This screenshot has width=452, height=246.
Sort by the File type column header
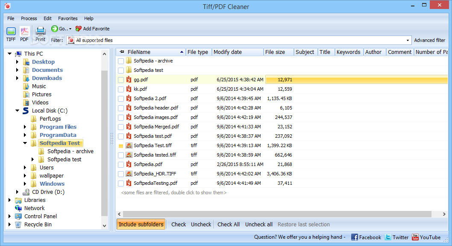pos(199,52)
